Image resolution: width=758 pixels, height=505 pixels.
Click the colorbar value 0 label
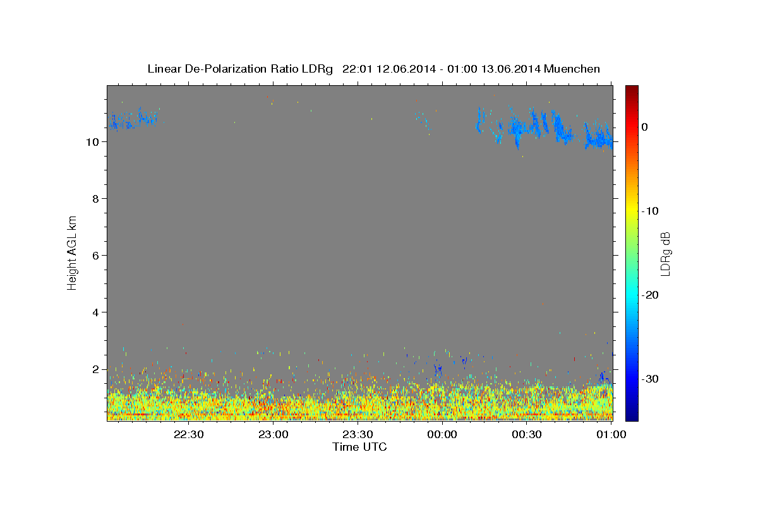(x=645, y=127)
